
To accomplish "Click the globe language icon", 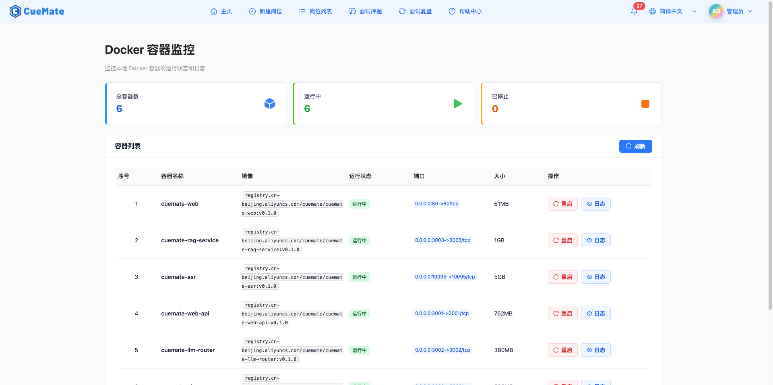I will tap(653, 11).
